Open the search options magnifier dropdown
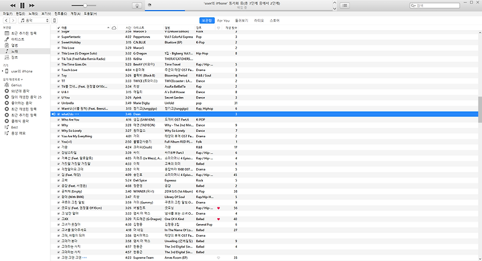 click(413, 5)
